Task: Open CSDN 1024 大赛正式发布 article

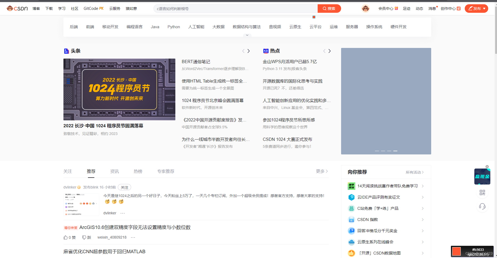Action: (x=288, y=140)
